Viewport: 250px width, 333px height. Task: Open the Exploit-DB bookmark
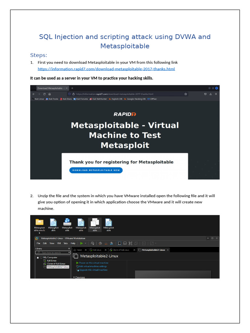click(116, 99)
